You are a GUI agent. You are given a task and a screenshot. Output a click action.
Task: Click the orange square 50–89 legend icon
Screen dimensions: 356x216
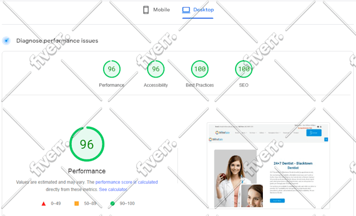77,203
